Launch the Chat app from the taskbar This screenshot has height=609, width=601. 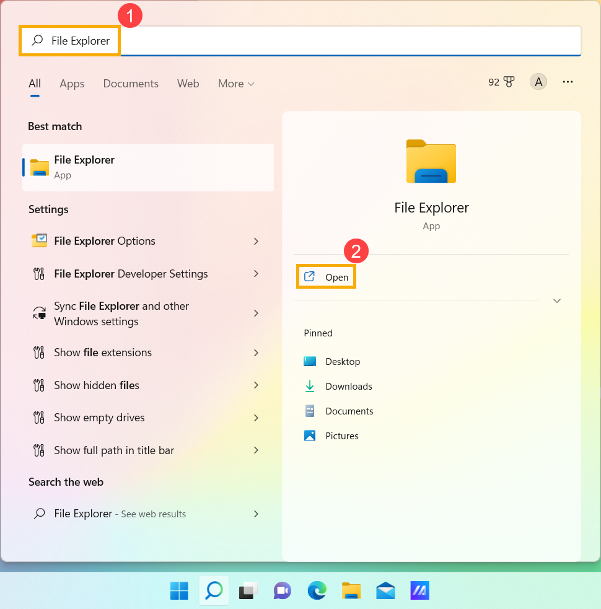click(x=283, y=591)
